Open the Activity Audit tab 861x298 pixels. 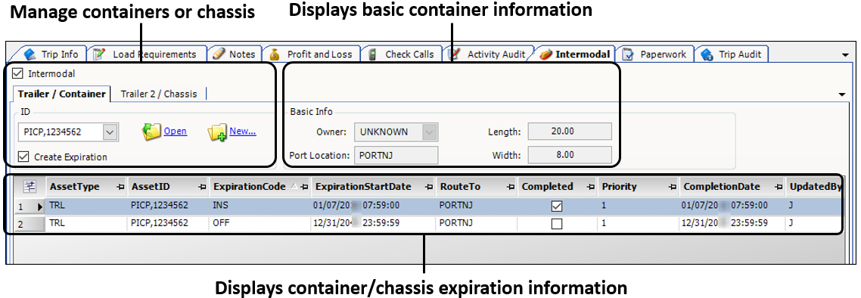pos(489,54)
